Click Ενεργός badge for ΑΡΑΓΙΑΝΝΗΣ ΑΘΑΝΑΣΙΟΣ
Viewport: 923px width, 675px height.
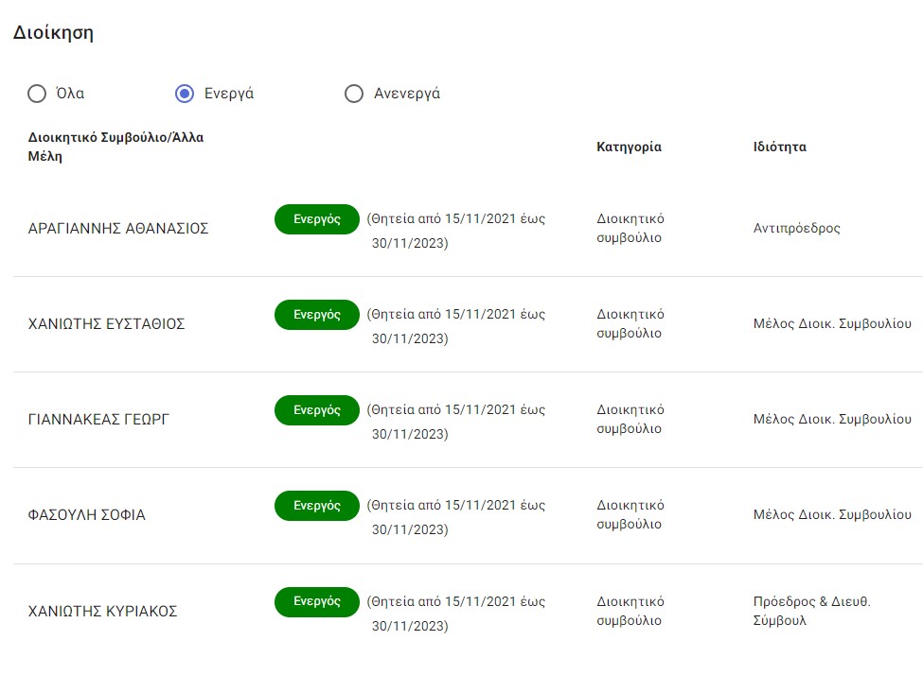tap(316, 218)
